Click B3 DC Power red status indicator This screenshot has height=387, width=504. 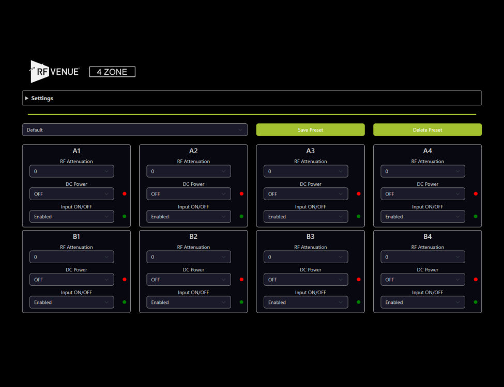click(358, 280)
